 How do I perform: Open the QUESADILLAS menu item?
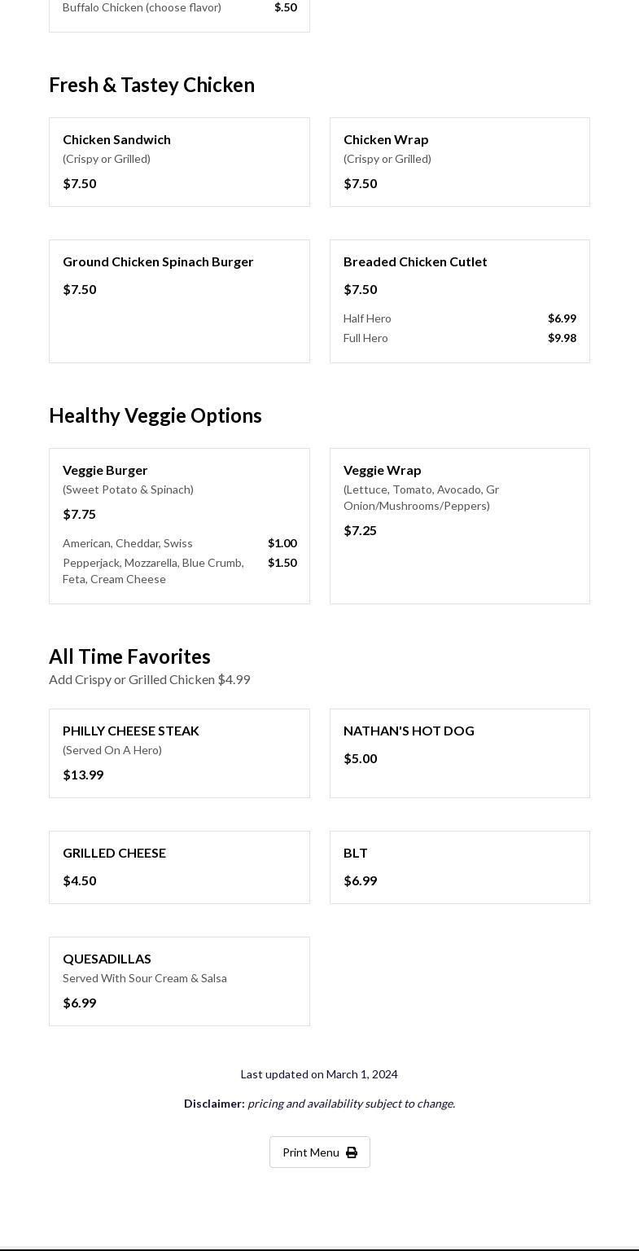(107, 959)
